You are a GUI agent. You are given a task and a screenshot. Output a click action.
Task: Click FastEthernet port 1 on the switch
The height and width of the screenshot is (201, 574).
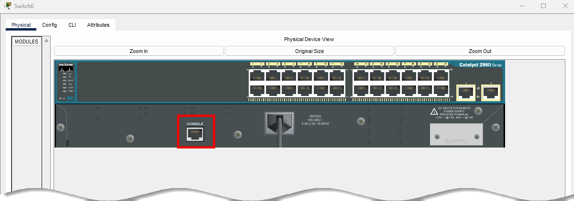[257, 76]
